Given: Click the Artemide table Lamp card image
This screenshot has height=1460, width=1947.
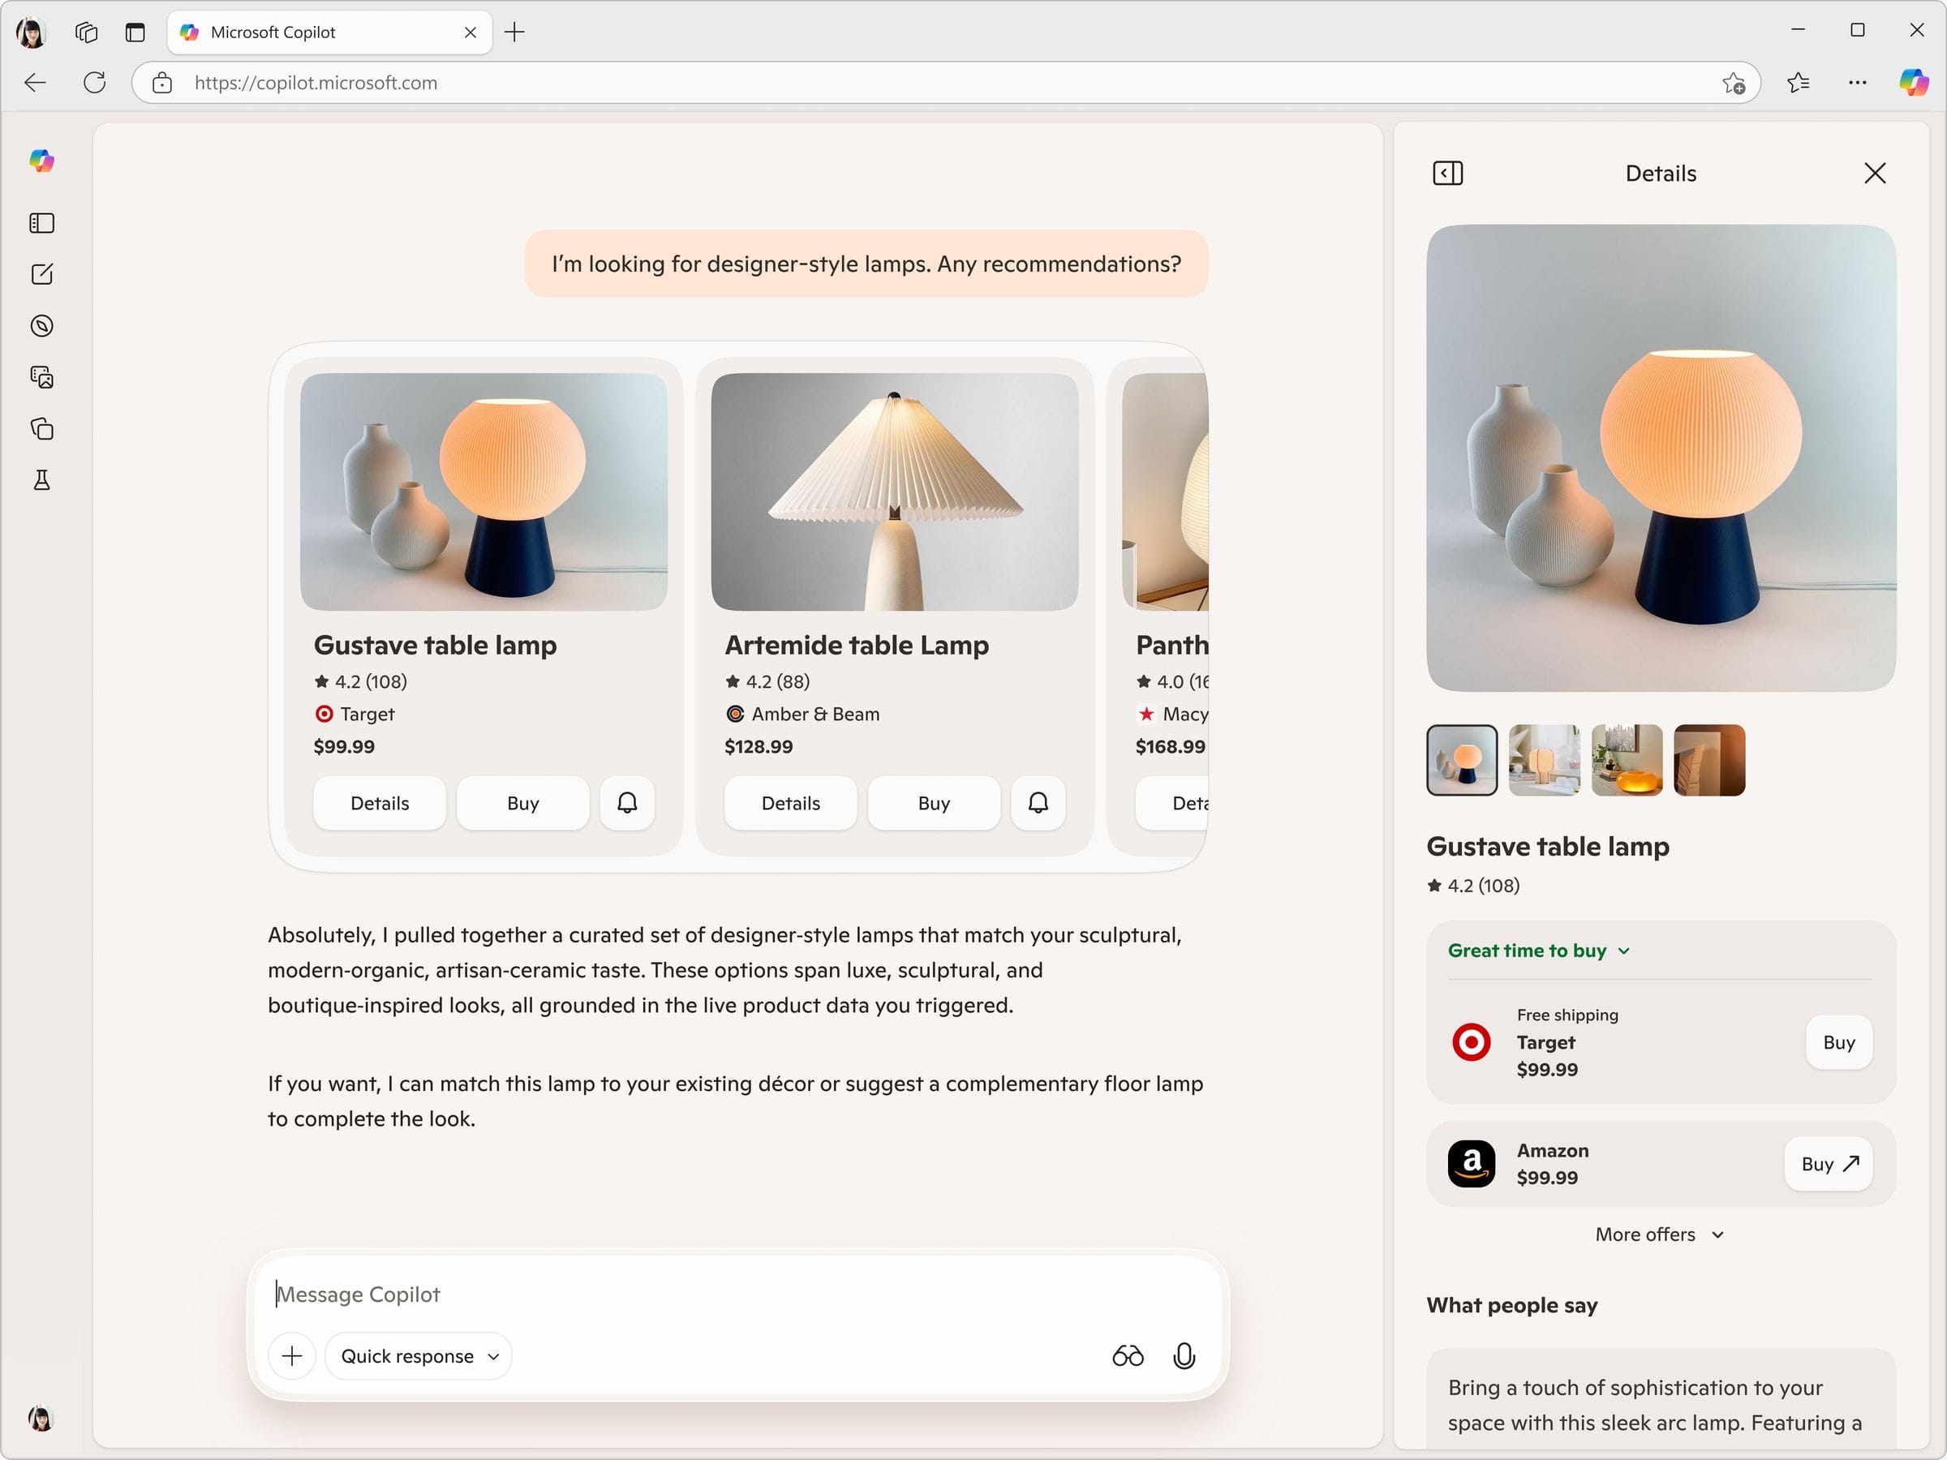Looking at the screenshot, I should coord(894,492).
